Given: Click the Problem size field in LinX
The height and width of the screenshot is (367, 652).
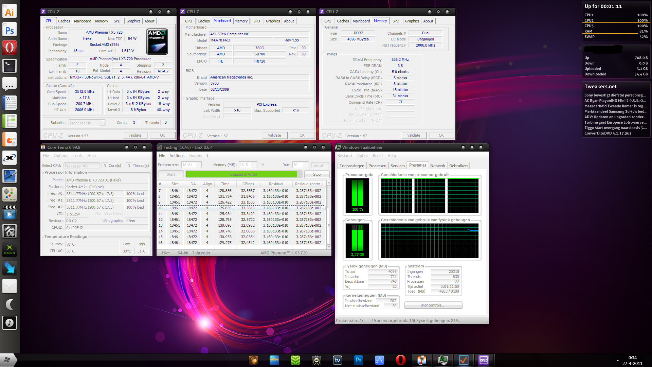Looking at the screenshot, I should coord(191,165).
